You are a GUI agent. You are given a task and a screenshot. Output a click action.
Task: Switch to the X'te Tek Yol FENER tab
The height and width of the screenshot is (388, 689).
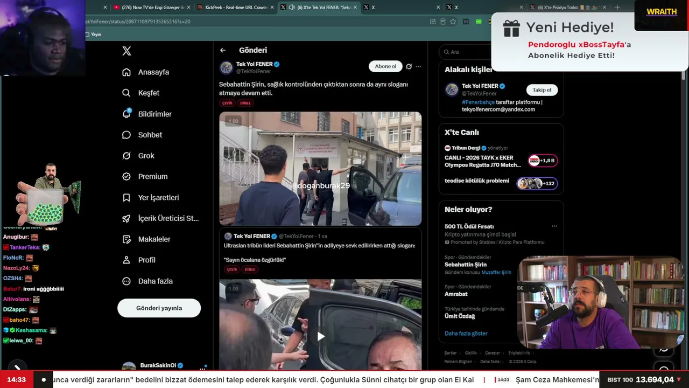(319, 8)
